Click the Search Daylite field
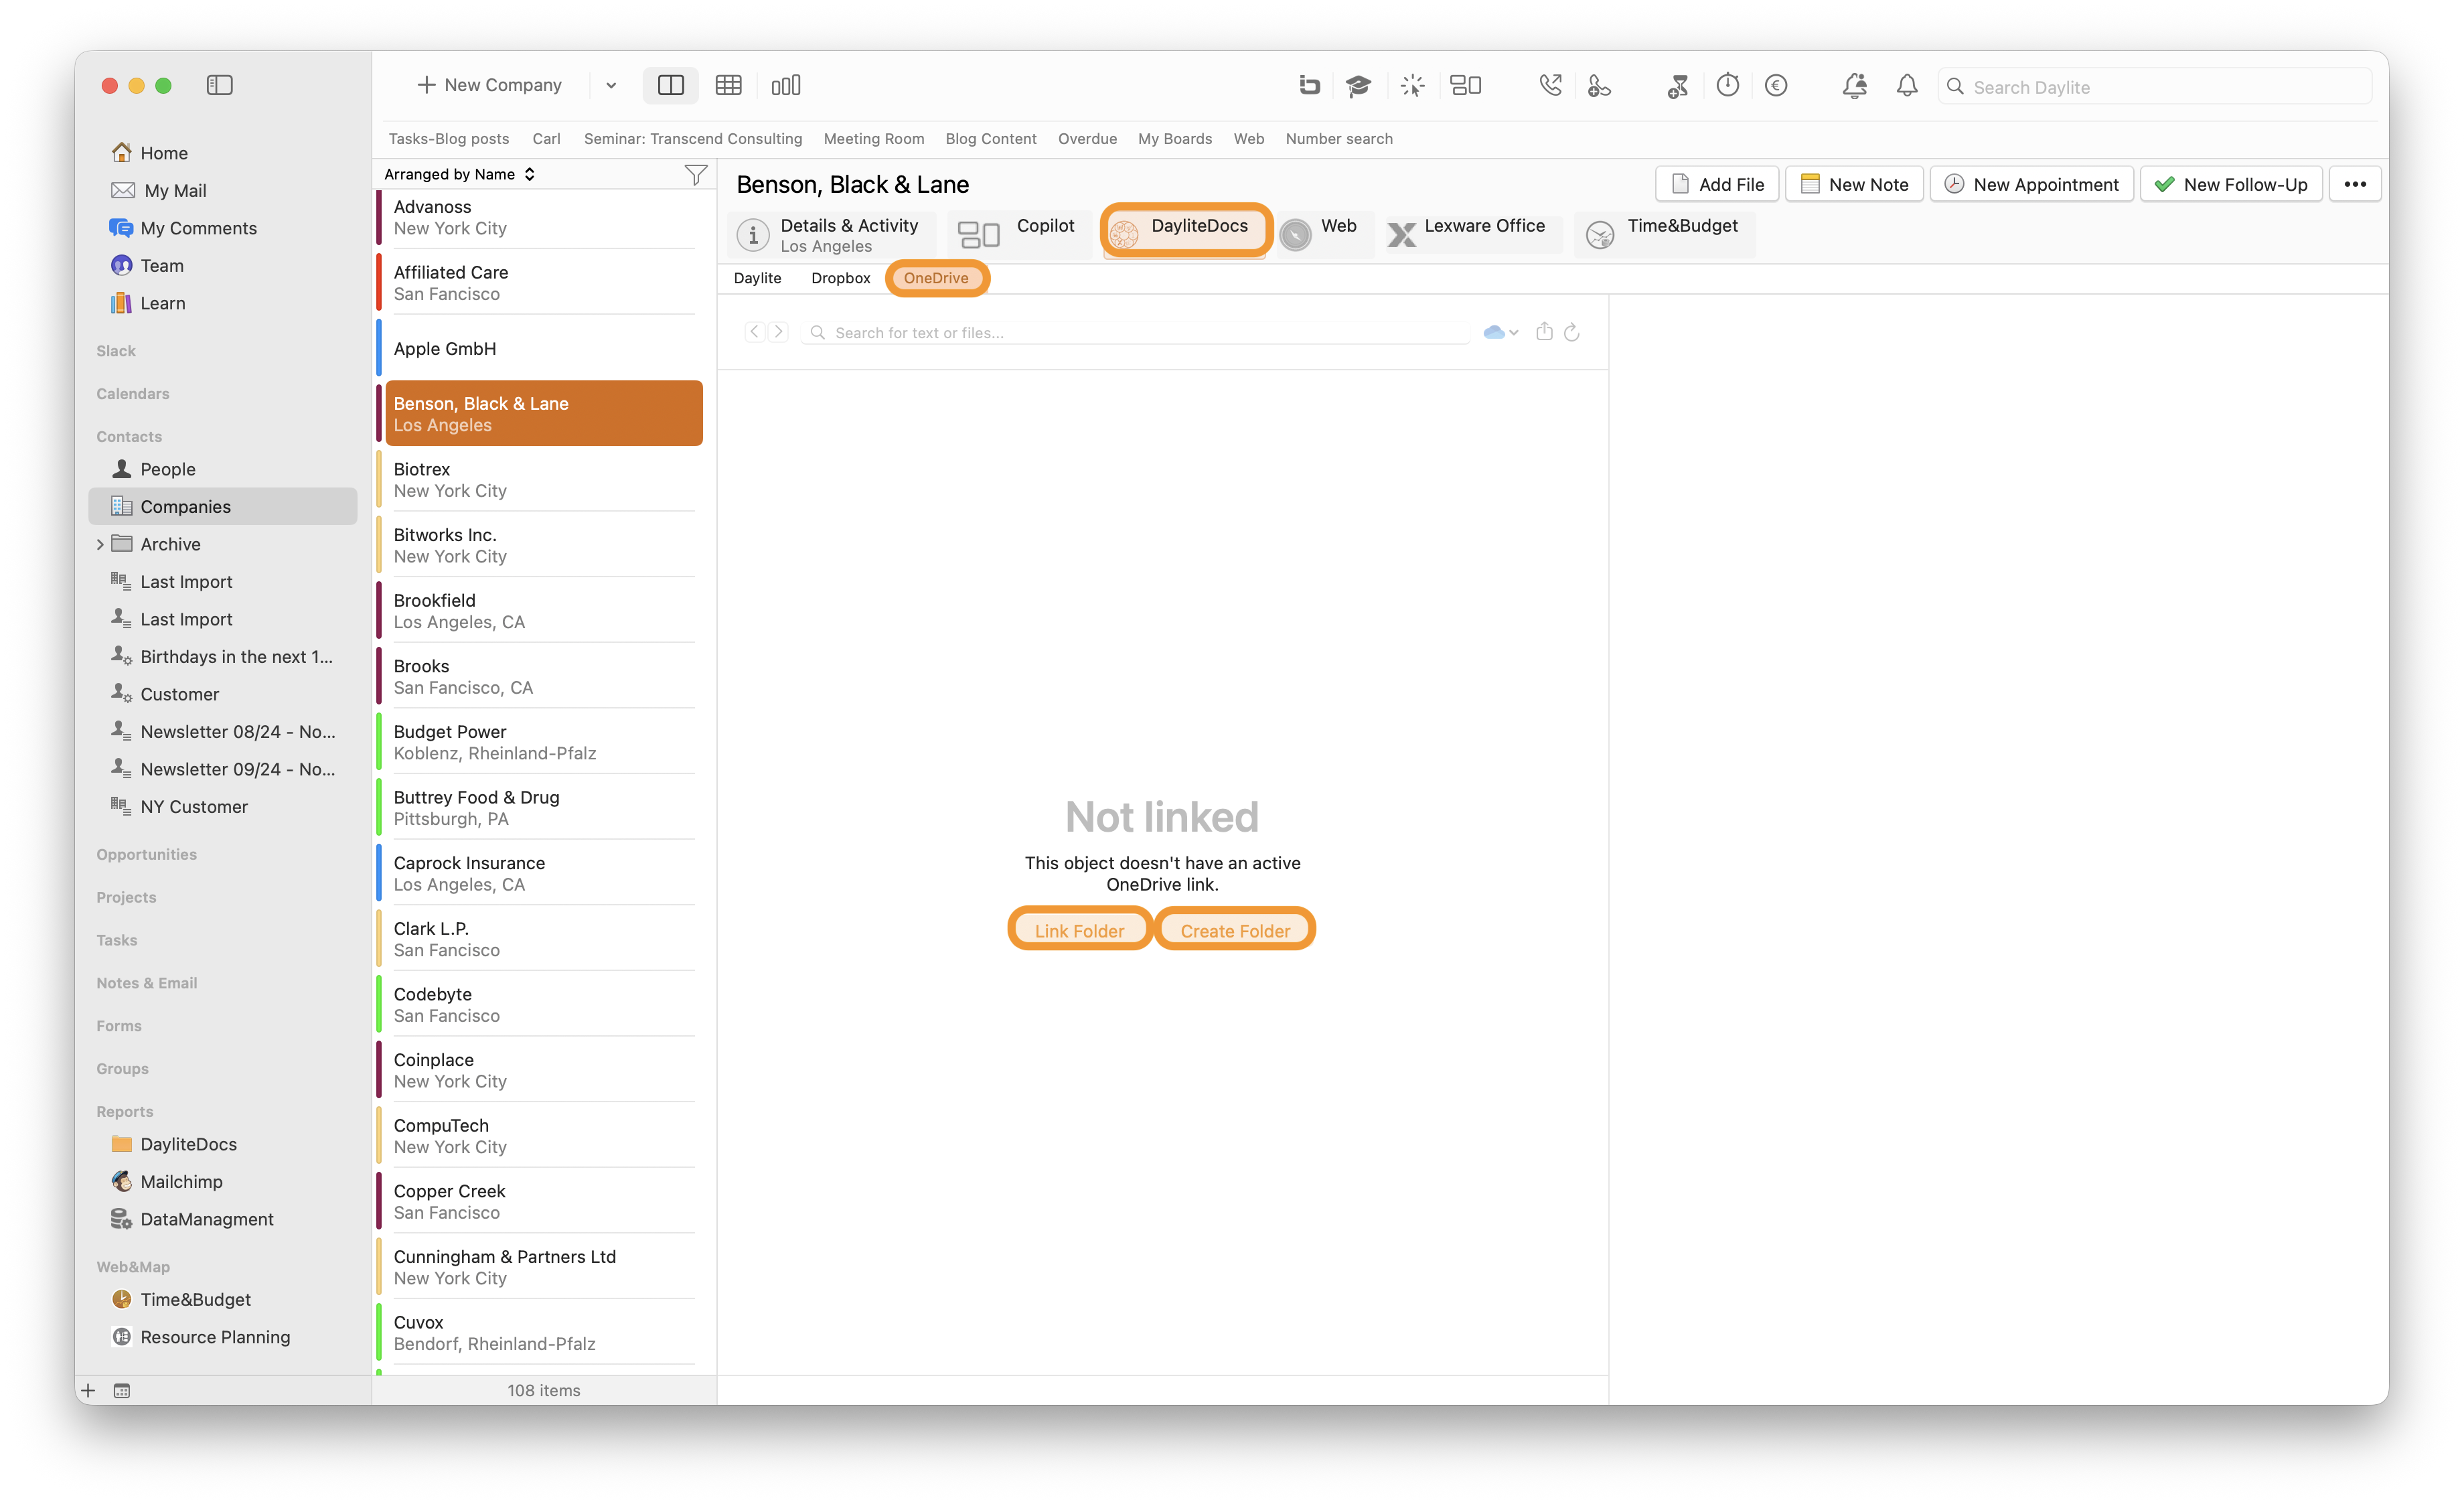Viewport: 2464px width, 1504px height. [2154, 87]
